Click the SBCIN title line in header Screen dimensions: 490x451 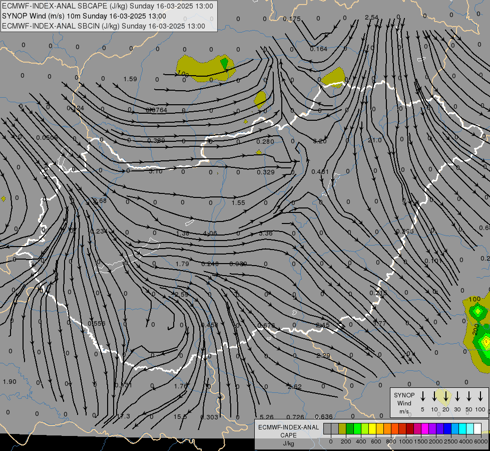104,26
